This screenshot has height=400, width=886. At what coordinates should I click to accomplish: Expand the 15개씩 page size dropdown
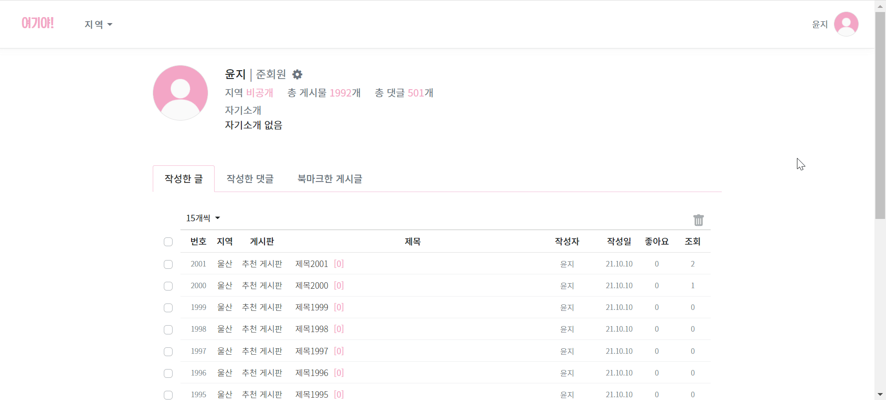pyautogui.click(x=203, y=218)
